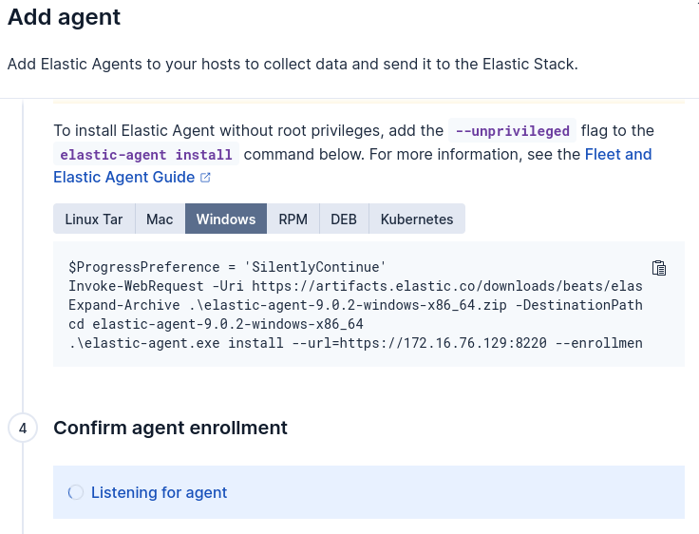Click the $ProgressPreference line in code block
Viewport: 699px width, 534px height.
[227, 268]
